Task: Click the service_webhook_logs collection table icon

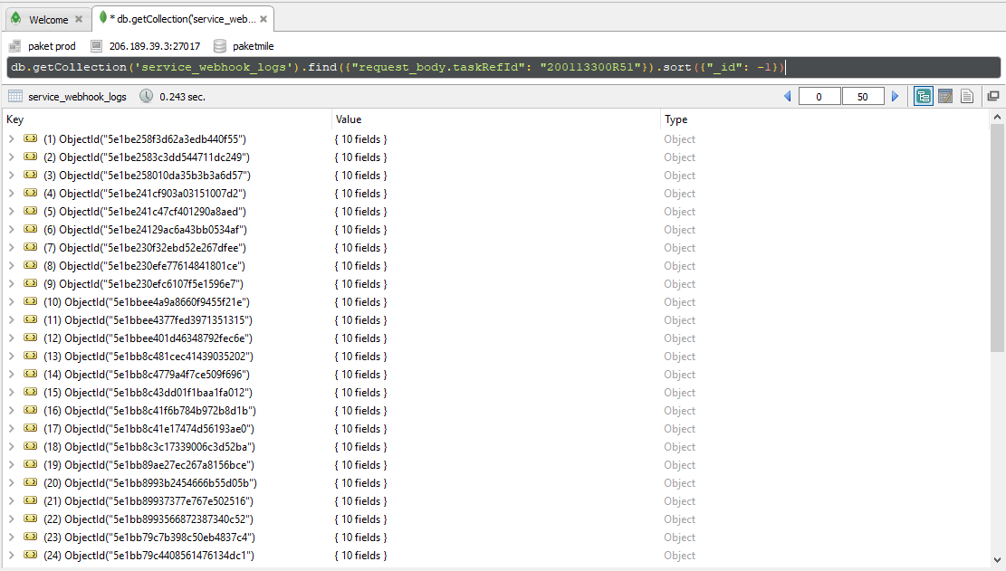Action: click(15, 96)
